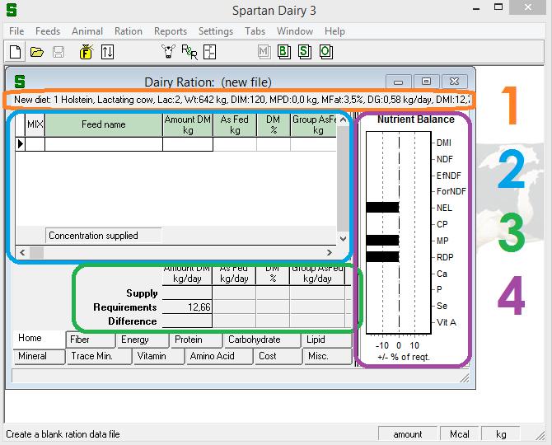Open the cow head animal icon

point(168,52)
